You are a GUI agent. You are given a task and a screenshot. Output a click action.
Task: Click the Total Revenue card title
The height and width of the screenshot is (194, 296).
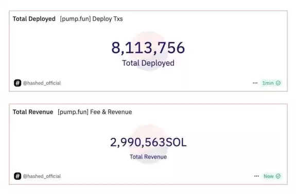point(33,112)
